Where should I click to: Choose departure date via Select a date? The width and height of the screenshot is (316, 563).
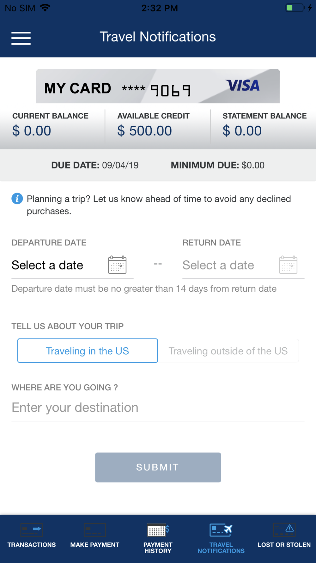pyautogui.click(x=47, y=265)
